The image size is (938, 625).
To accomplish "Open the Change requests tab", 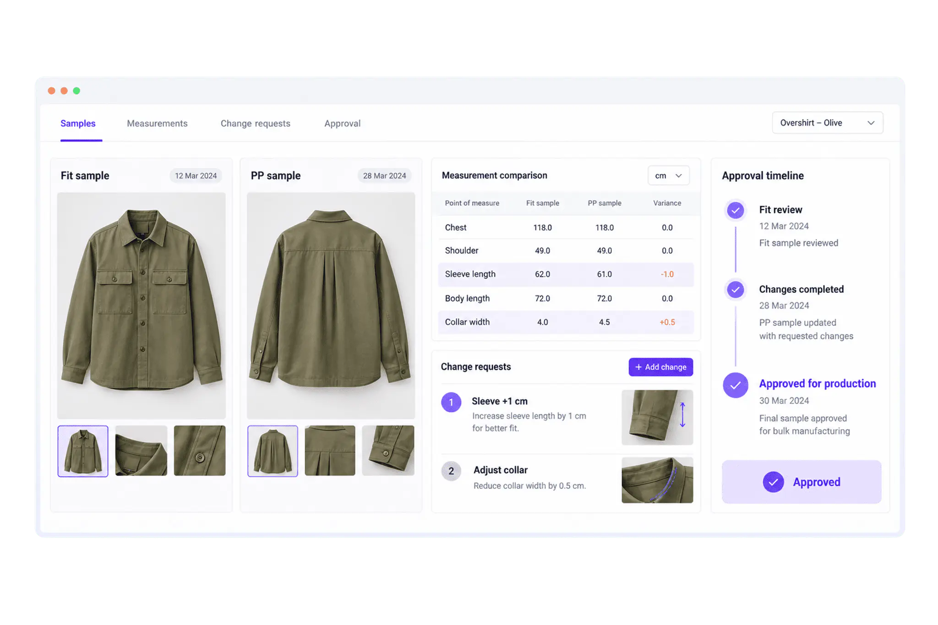I will pyautogui.click(x=256, y=124).
